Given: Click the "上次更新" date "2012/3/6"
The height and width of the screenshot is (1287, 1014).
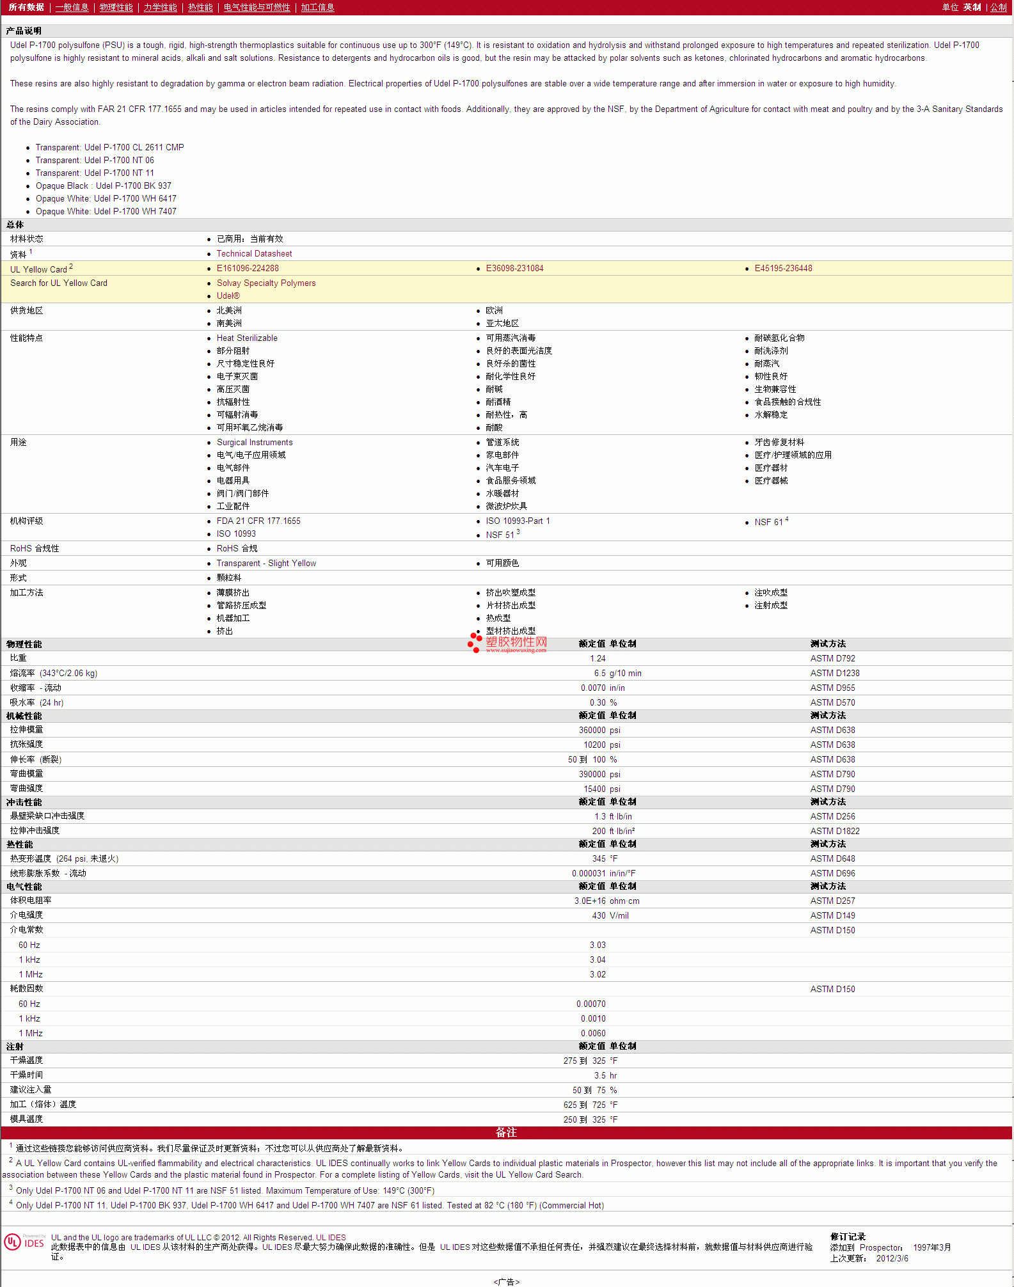Looking at the screenshot, I should tap(892, 1259).
